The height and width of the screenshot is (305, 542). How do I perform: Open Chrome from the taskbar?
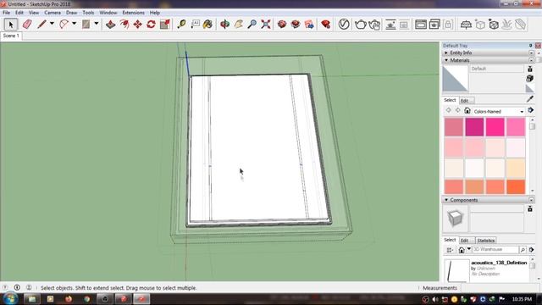click(x=86, y=299)
